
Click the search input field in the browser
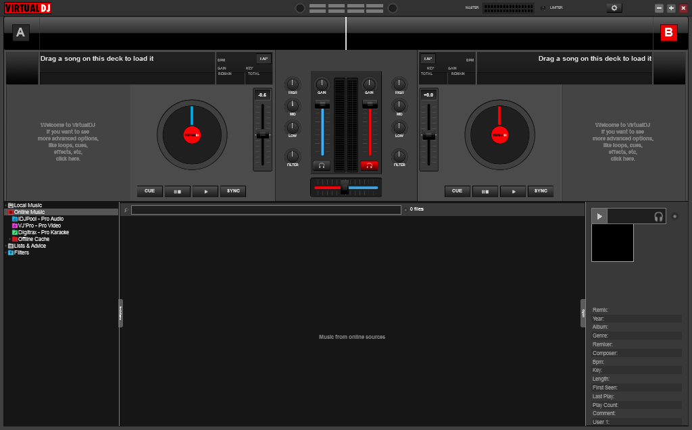point(266,209)
